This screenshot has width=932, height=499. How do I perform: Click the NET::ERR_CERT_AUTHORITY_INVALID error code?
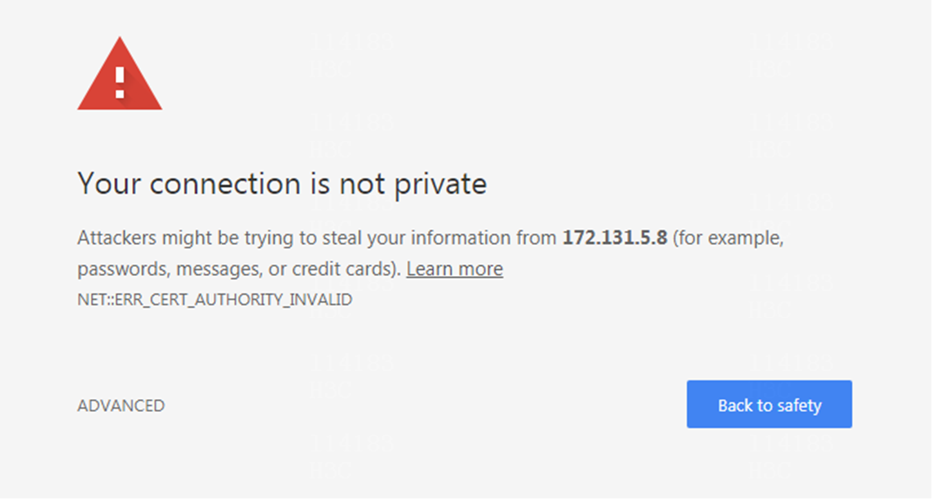pos(215,300)
